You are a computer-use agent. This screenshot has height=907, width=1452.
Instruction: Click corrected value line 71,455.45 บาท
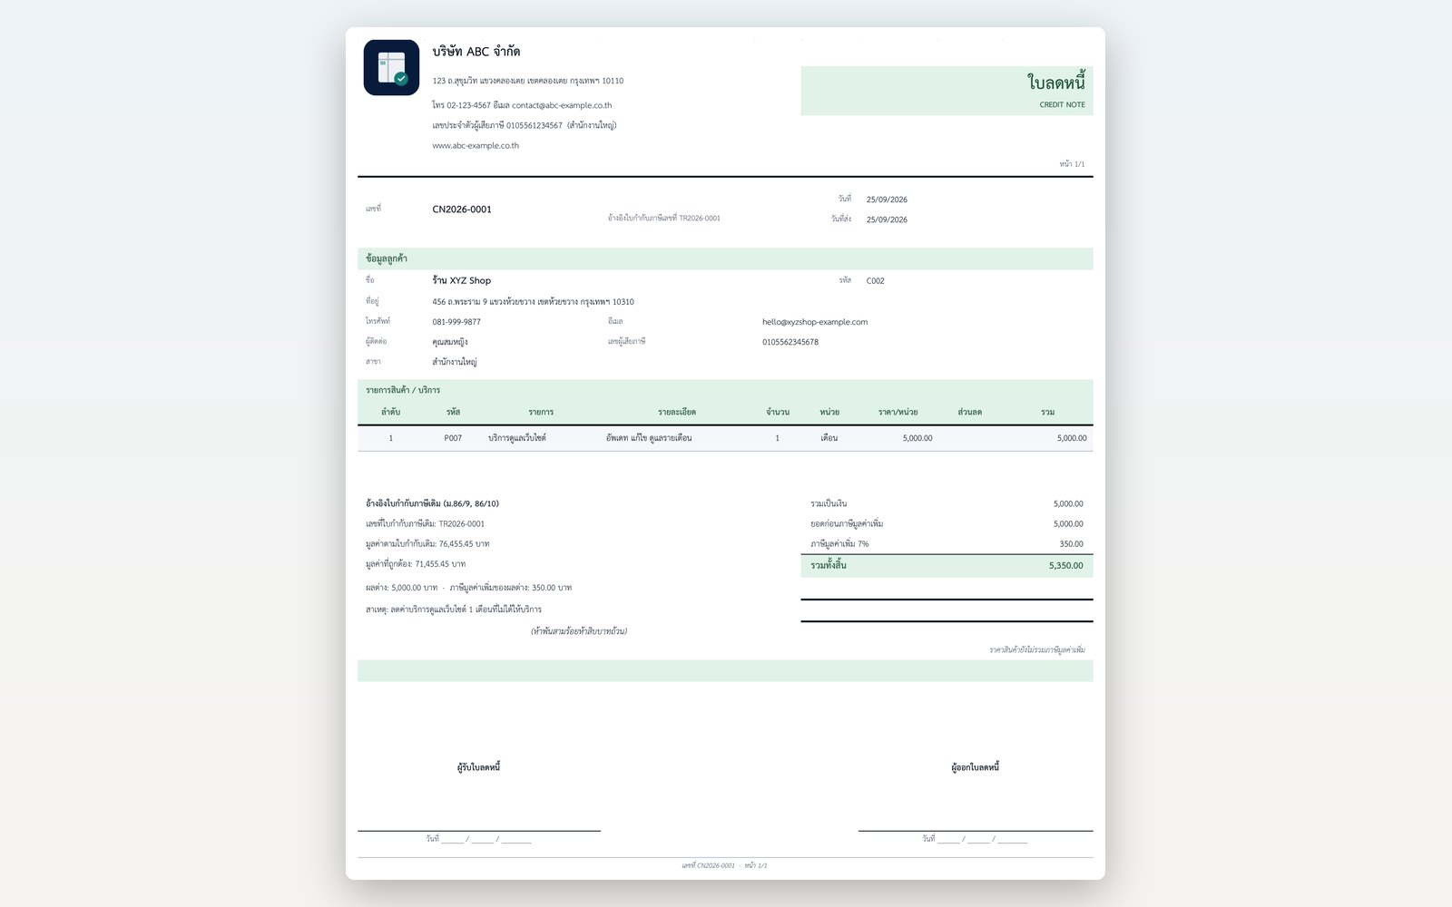416,564
